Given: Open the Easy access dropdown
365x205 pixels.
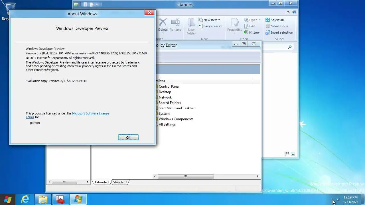Looking at the screenshot, I should click(222, 26).
